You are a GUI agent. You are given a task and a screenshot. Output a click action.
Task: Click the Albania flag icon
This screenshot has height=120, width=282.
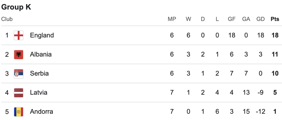click(x=19, y=54)
